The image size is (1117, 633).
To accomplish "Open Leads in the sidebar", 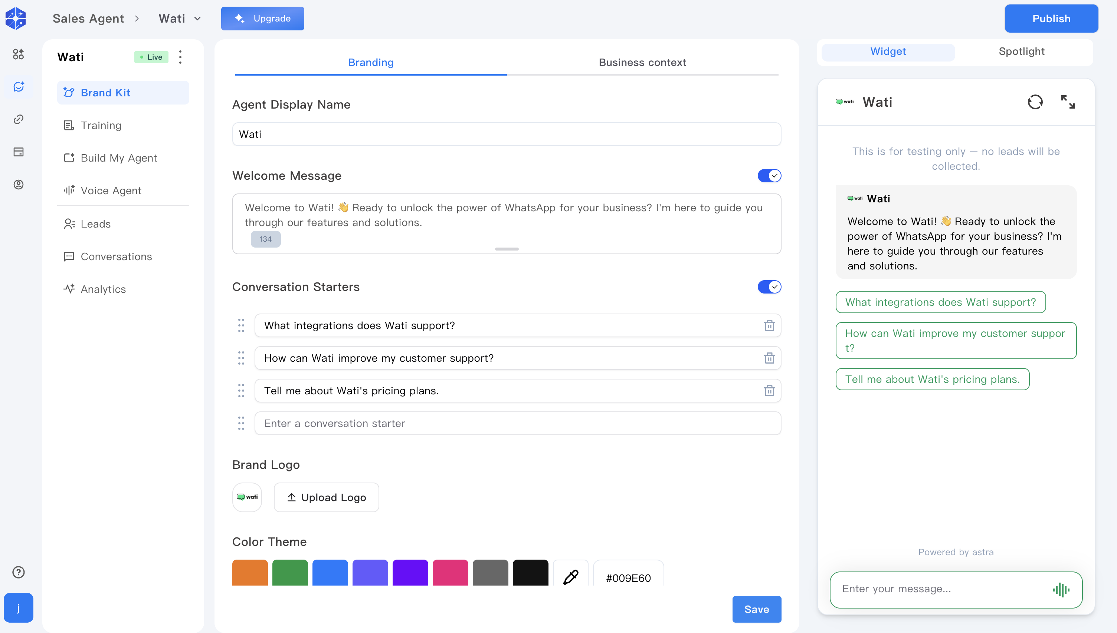I will point(123,224).
